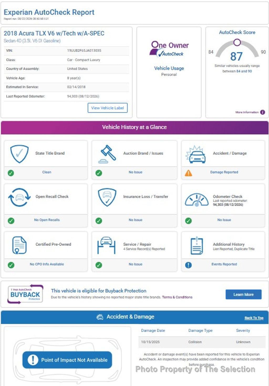Click the Damage Type column header
The height and width of the screenshot is (386, 269).
(200, 331)
